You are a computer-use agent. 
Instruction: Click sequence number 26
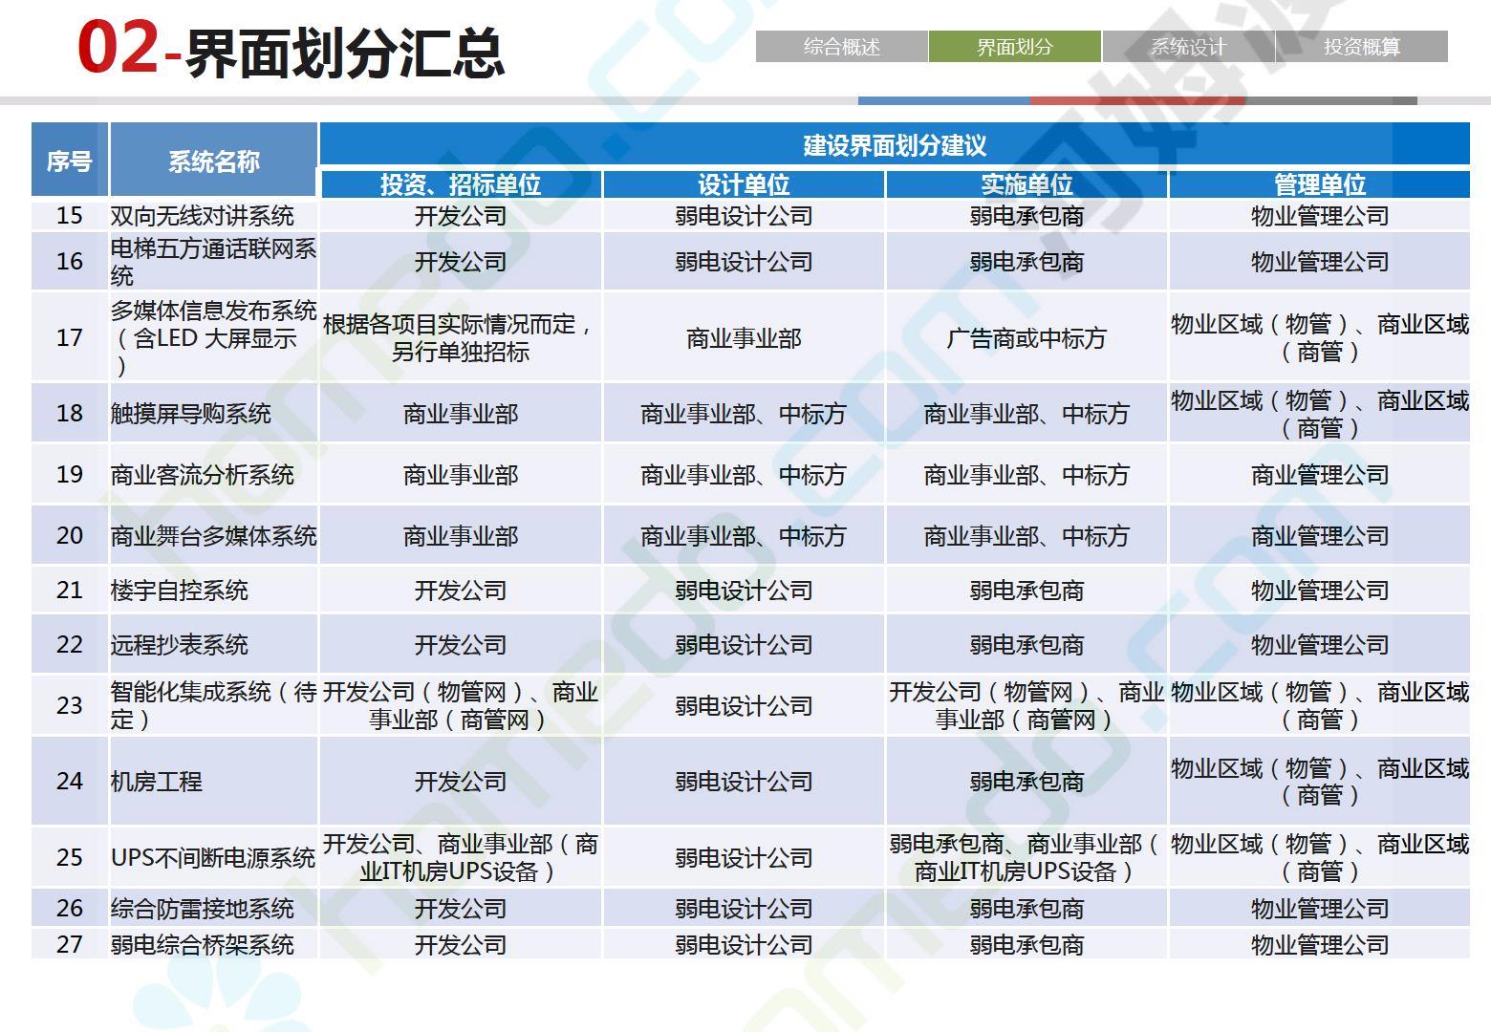[70, 908]
